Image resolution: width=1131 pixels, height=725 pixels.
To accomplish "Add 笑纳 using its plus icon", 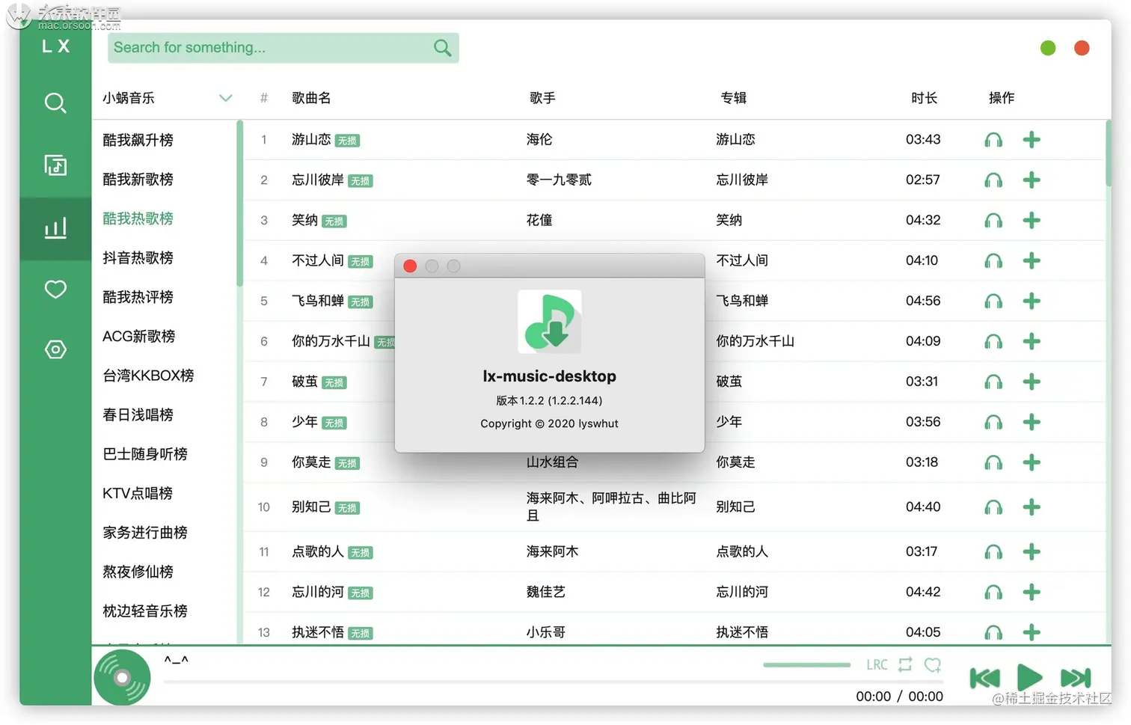I will coord(1032,221).
